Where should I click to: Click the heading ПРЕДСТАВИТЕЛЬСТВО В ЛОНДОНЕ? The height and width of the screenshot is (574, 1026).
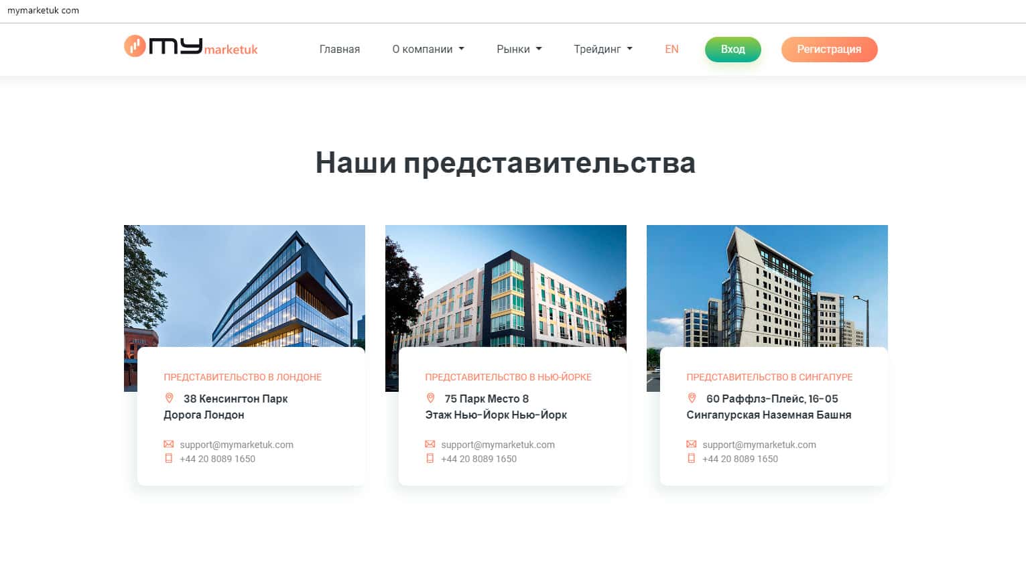point(243,377)
